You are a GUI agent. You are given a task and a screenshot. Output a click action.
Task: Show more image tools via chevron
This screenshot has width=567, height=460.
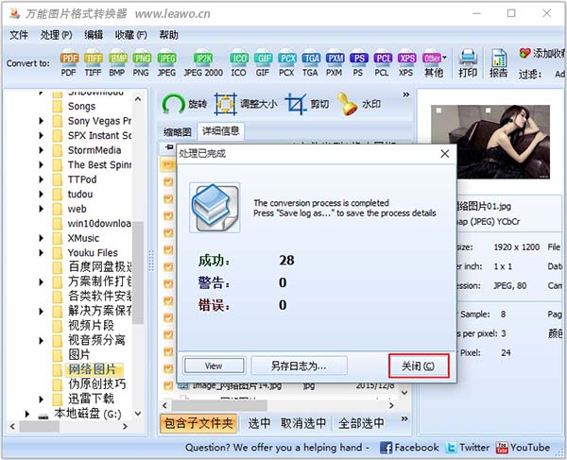406,94
